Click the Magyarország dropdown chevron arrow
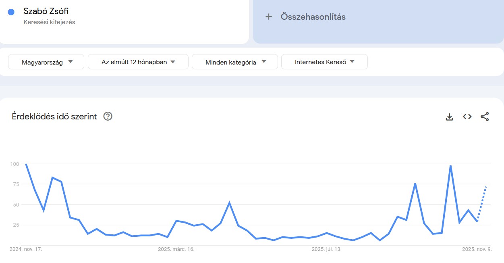Viewport: 504px width, 263px height. [x=70, y=61]
